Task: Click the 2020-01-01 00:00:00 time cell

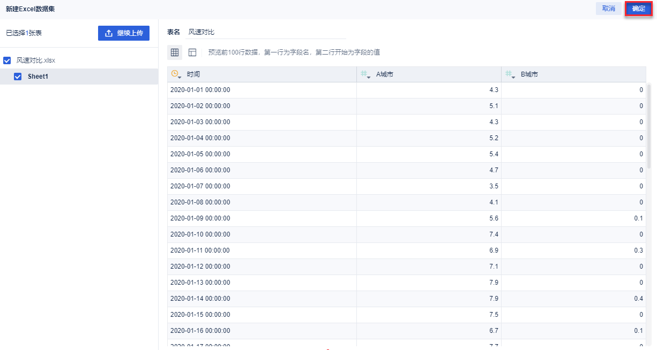Action: point(200,90)
